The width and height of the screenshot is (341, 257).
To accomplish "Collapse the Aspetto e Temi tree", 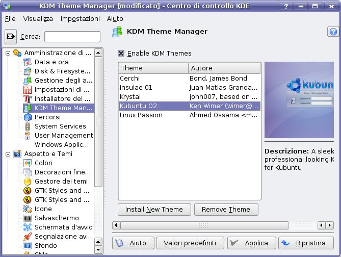I will [8, 154].
